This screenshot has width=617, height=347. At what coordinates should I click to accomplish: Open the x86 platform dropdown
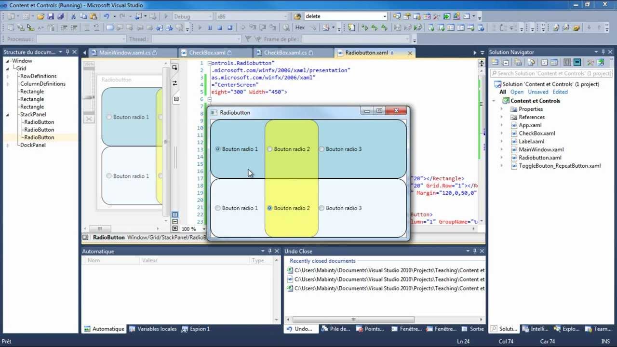point(253,16)
